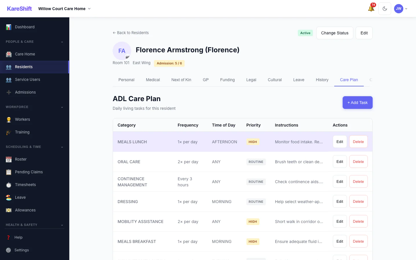
Task: Click the Pending Claims clipboard icon
Action: (x=9, y=172)
